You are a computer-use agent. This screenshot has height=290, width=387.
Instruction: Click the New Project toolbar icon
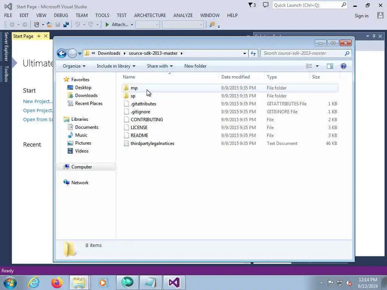(36, 25)
